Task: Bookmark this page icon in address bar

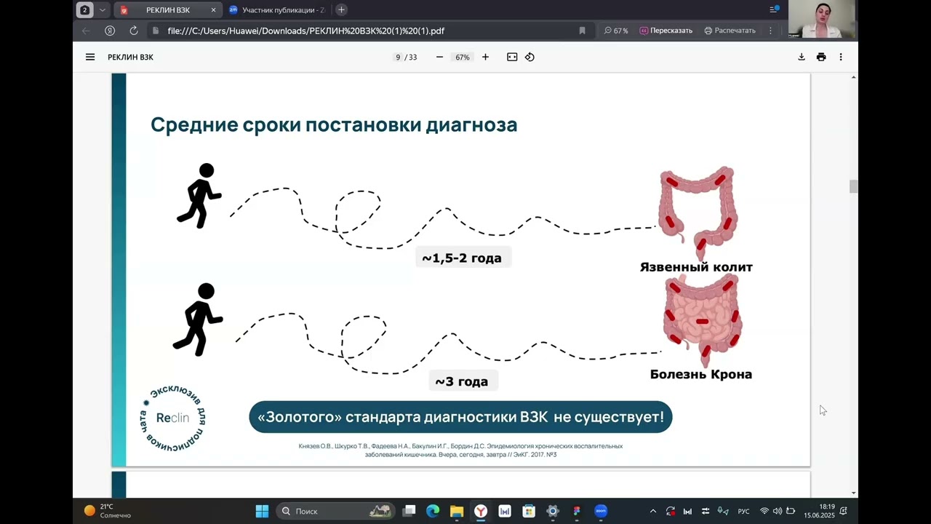Action: (x=582, y=31)
